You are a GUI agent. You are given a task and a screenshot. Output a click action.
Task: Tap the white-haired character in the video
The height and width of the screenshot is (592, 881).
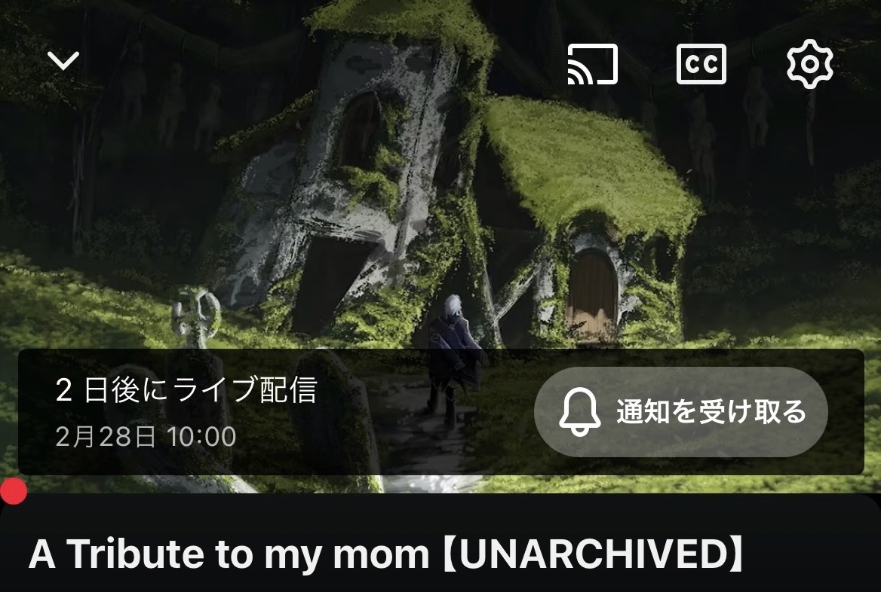pyautogui.click(x=453, y=359)
